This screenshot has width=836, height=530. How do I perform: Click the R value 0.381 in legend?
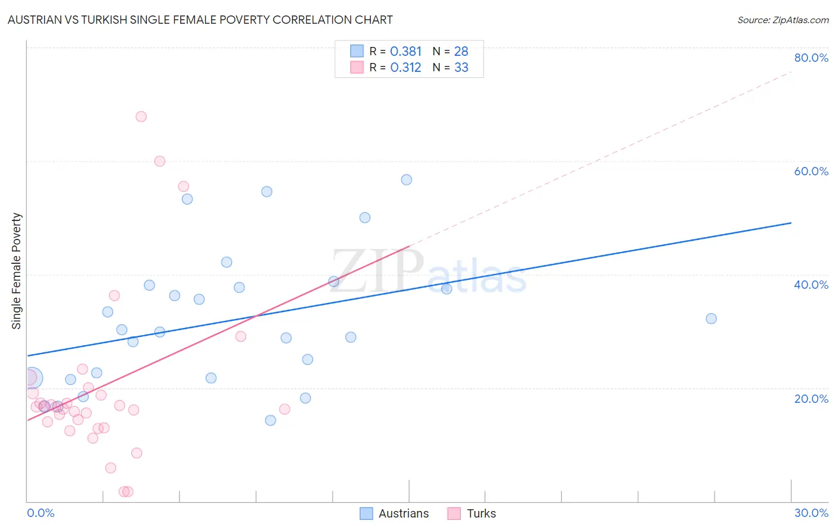pyautogui.click(x=406, y=51)
